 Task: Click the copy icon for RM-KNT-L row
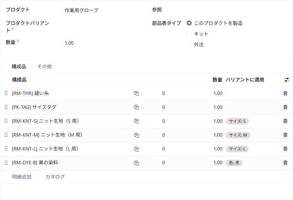click(x=136, y=149)
